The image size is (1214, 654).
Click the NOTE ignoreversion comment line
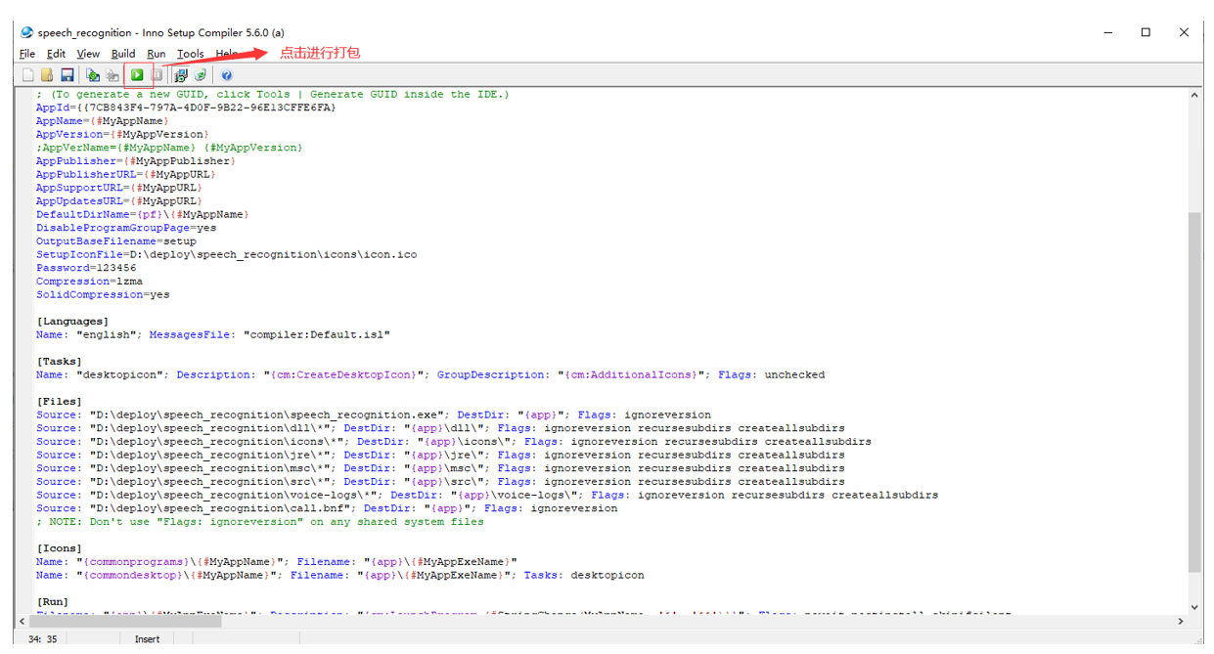click(260, 522)
